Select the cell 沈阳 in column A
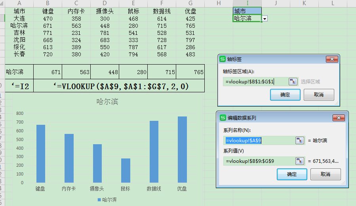 (19, 40)
